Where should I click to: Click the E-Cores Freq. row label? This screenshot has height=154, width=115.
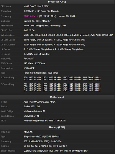(x=7, y=84)
